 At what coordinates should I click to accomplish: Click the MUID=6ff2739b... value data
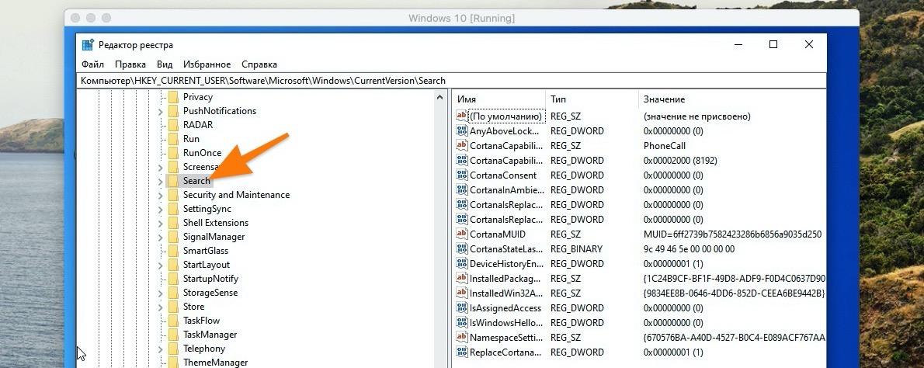coord(732,234)
